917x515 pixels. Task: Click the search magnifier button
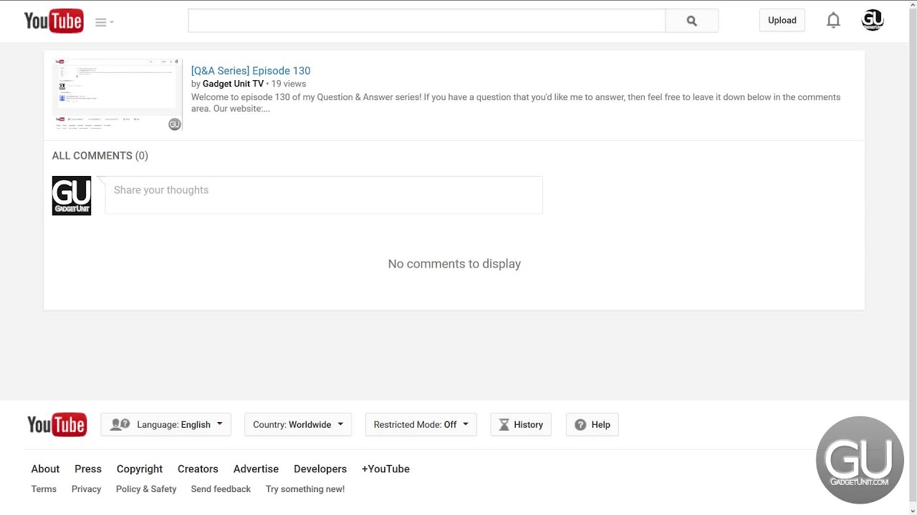[x=691, y=21]
